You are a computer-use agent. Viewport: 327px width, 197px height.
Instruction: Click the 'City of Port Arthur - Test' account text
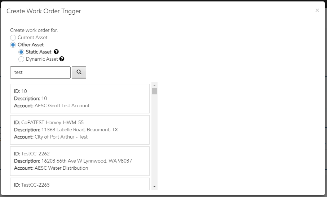pyautogui.click(x=61, y=137)
